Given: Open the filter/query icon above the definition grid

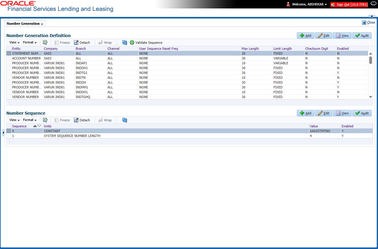Looking at the screenshot, I should (45, 42).
